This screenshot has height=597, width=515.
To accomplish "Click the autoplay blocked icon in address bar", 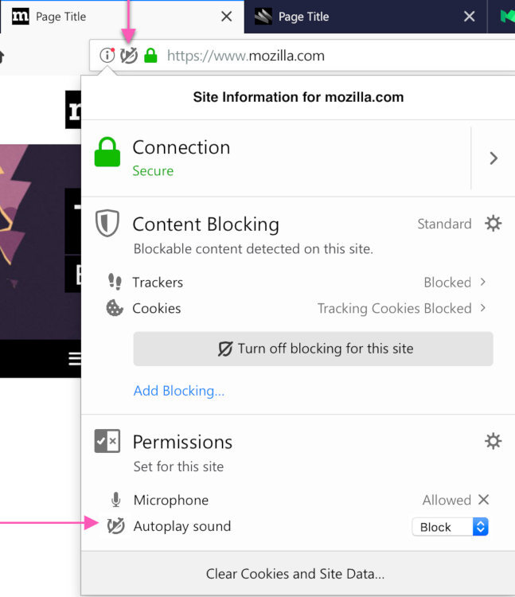I will coord(129,56).
